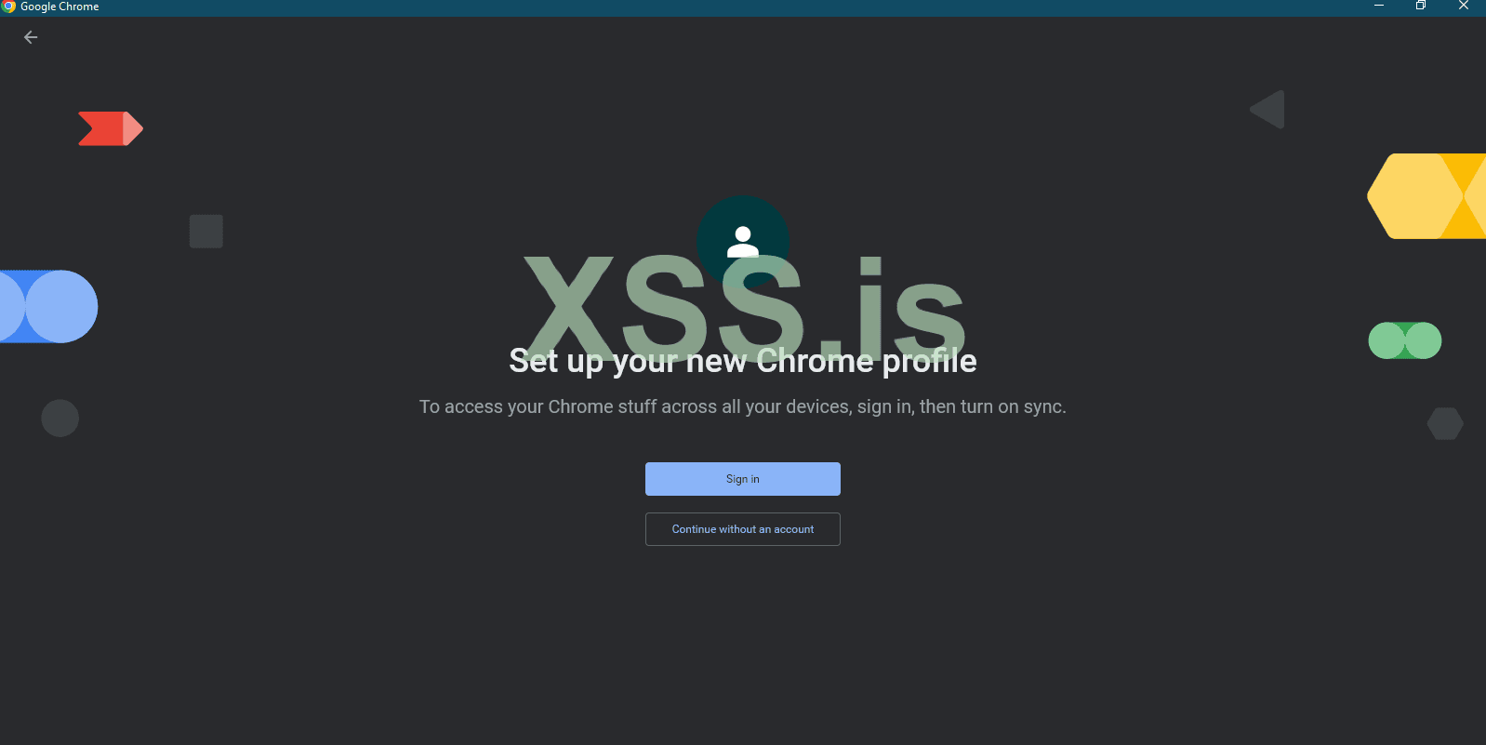Click the Set up your new Chrome profile heading
The width and height of the screenshot is (1486, 745).
743,361
